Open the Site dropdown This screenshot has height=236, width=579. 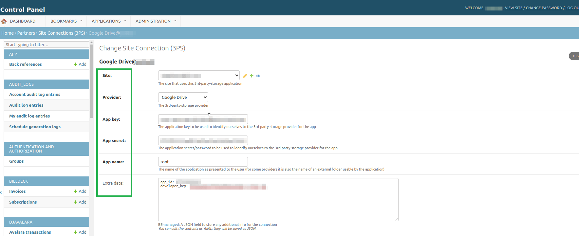(x=199, y=76)
